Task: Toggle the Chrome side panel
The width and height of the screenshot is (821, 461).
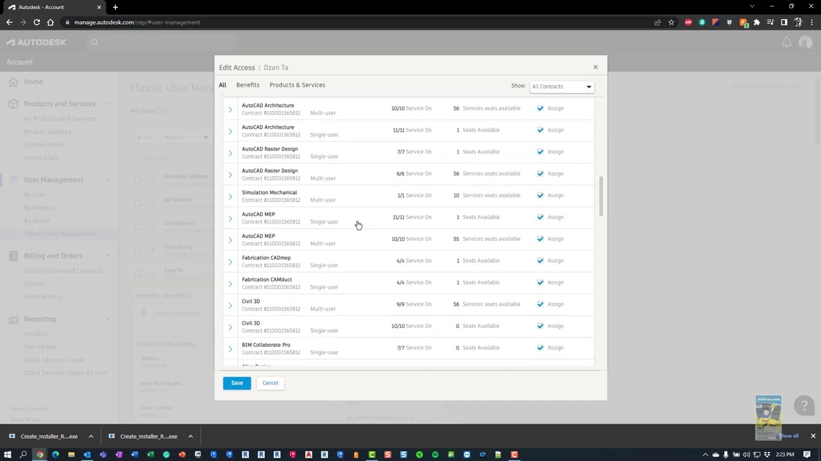Action: (x=784, y=22)
